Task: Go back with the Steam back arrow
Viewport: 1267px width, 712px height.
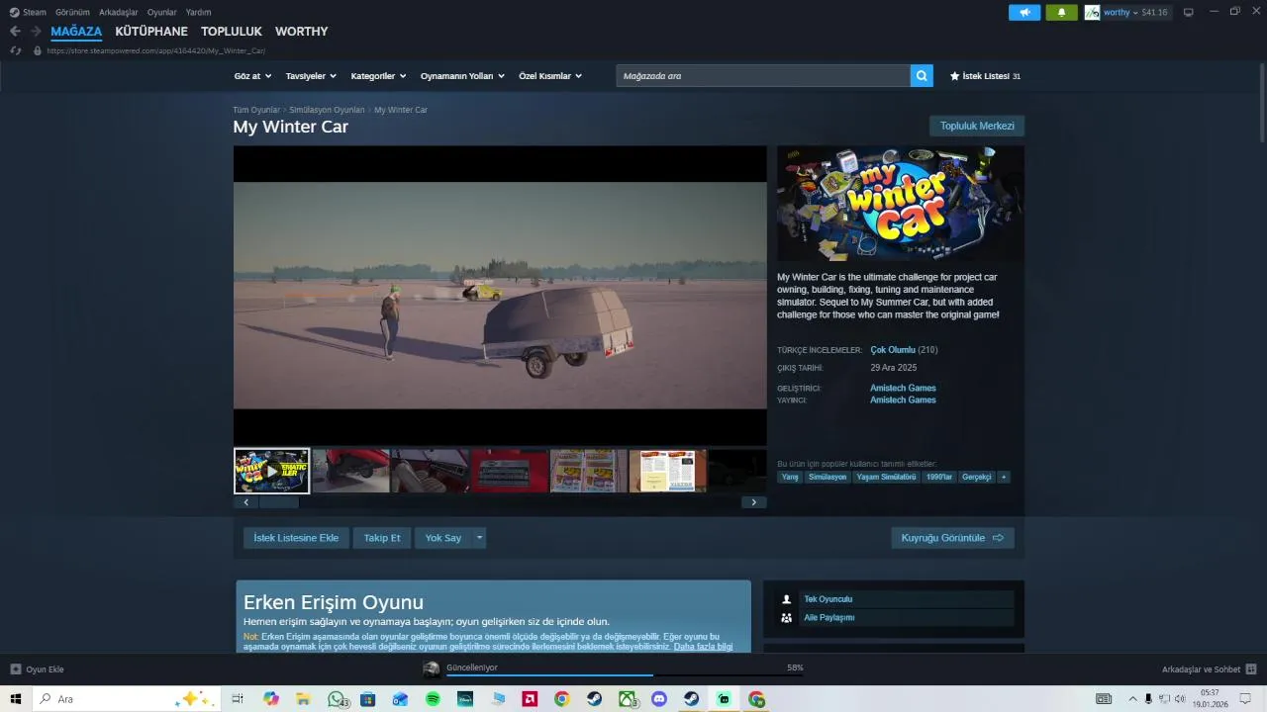Action: 15,32
